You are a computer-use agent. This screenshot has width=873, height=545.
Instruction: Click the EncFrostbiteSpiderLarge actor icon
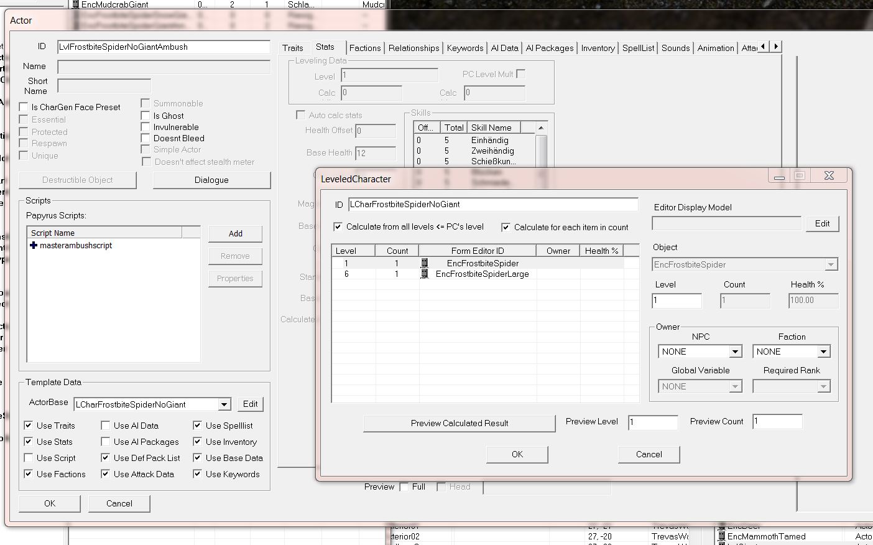[x=425, y=274]
